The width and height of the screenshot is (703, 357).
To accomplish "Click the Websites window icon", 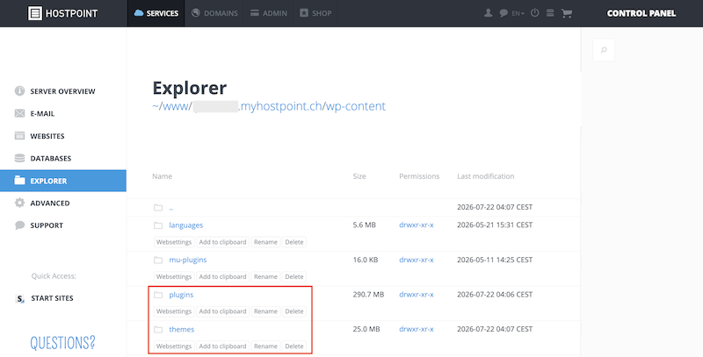I will pos(19,136).
